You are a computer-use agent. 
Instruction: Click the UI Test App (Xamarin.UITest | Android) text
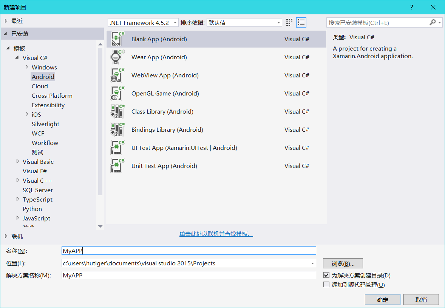[184, 148]
